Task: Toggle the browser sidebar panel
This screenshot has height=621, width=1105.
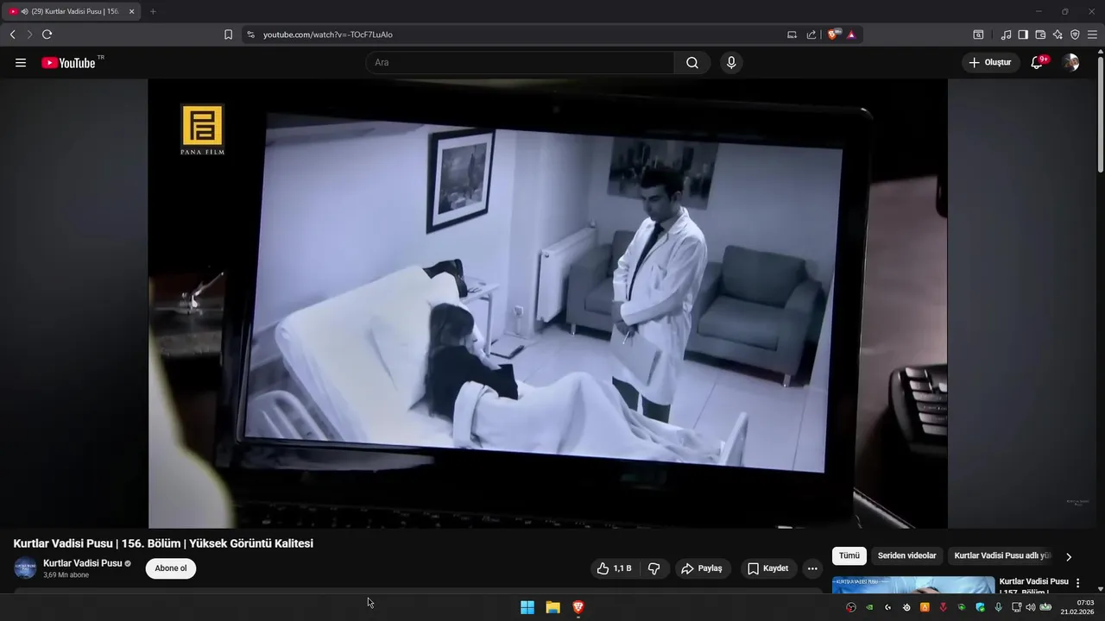Action: [x=1023, y=34]
